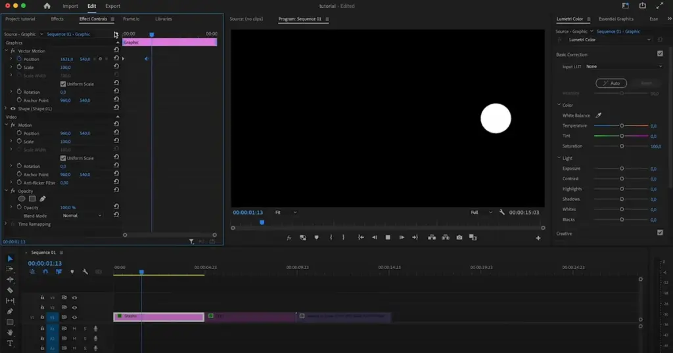This screenshot has height=353, width=673.
Task: Click the Program Monitor settings wrench
Action: (x=501, y=212)
